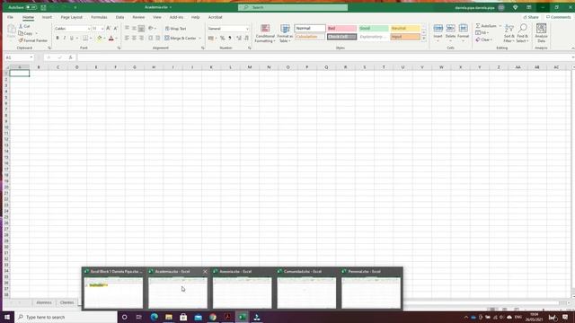575x323 pixels.
Task: Open the Windows Start menu
Action: (7, 317)
